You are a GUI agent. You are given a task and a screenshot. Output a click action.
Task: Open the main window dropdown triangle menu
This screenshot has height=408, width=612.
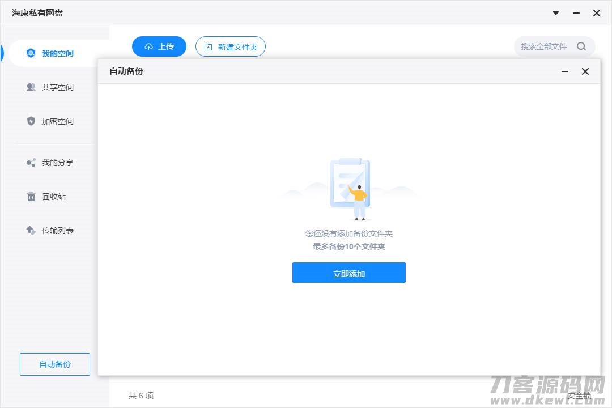(x=556, y=13)
